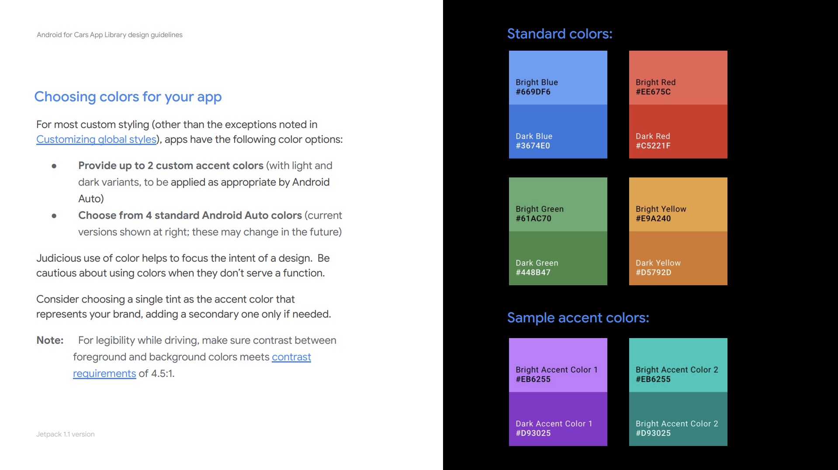Click the 'Sample accent colors:' heading
838x470 pixels.
point(578,318)
